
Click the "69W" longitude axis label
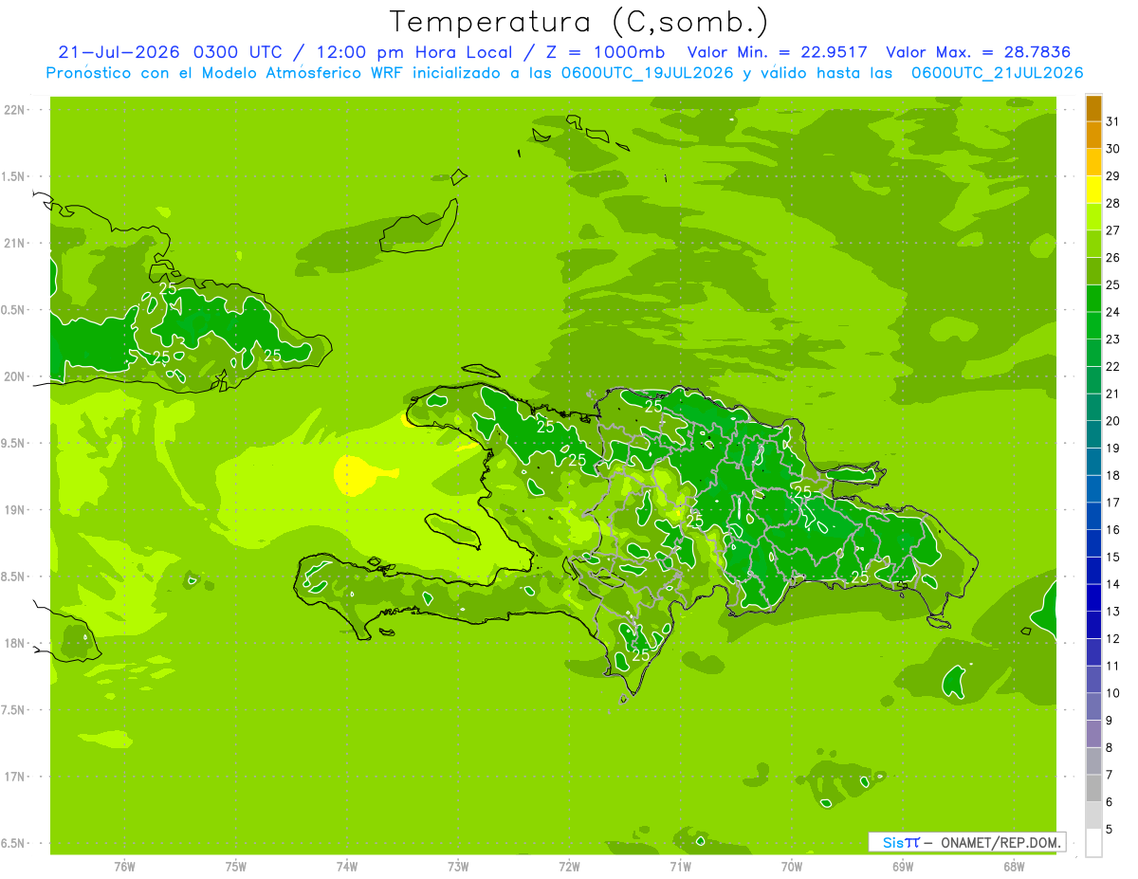pyautogui.click(x=903, y=867)
